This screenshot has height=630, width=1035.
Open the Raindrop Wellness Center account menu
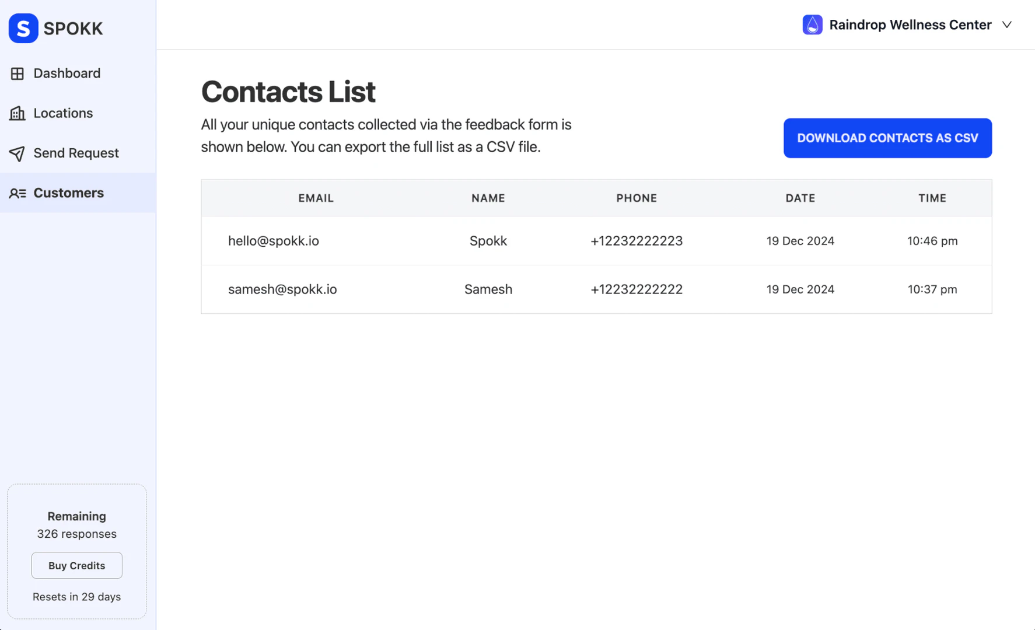point(910,25)
